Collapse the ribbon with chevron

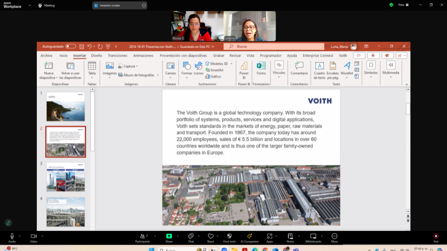tap(407, 85)
